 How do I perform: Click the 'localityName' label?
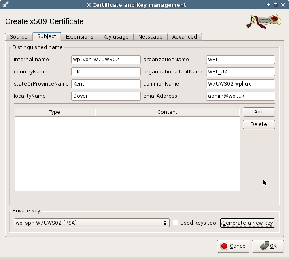[30, 96]
